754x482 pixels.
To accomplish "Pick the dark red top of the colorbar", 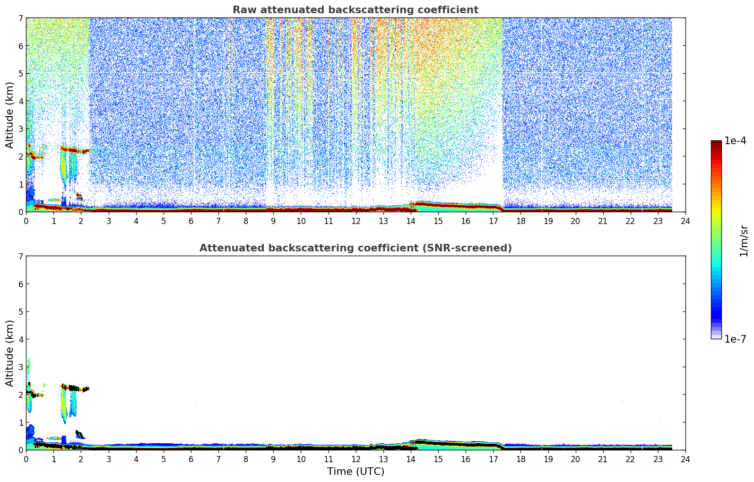I will (716, 144).
